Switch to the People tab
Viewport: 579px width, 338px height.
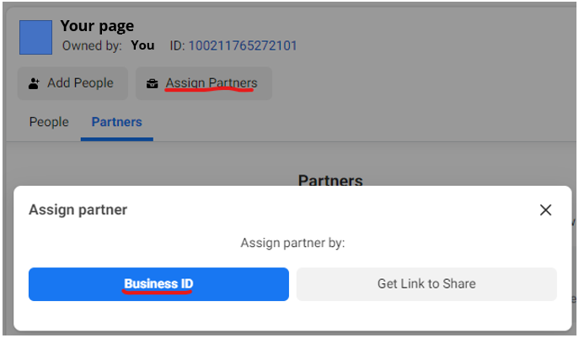click(x=49, y=122)
